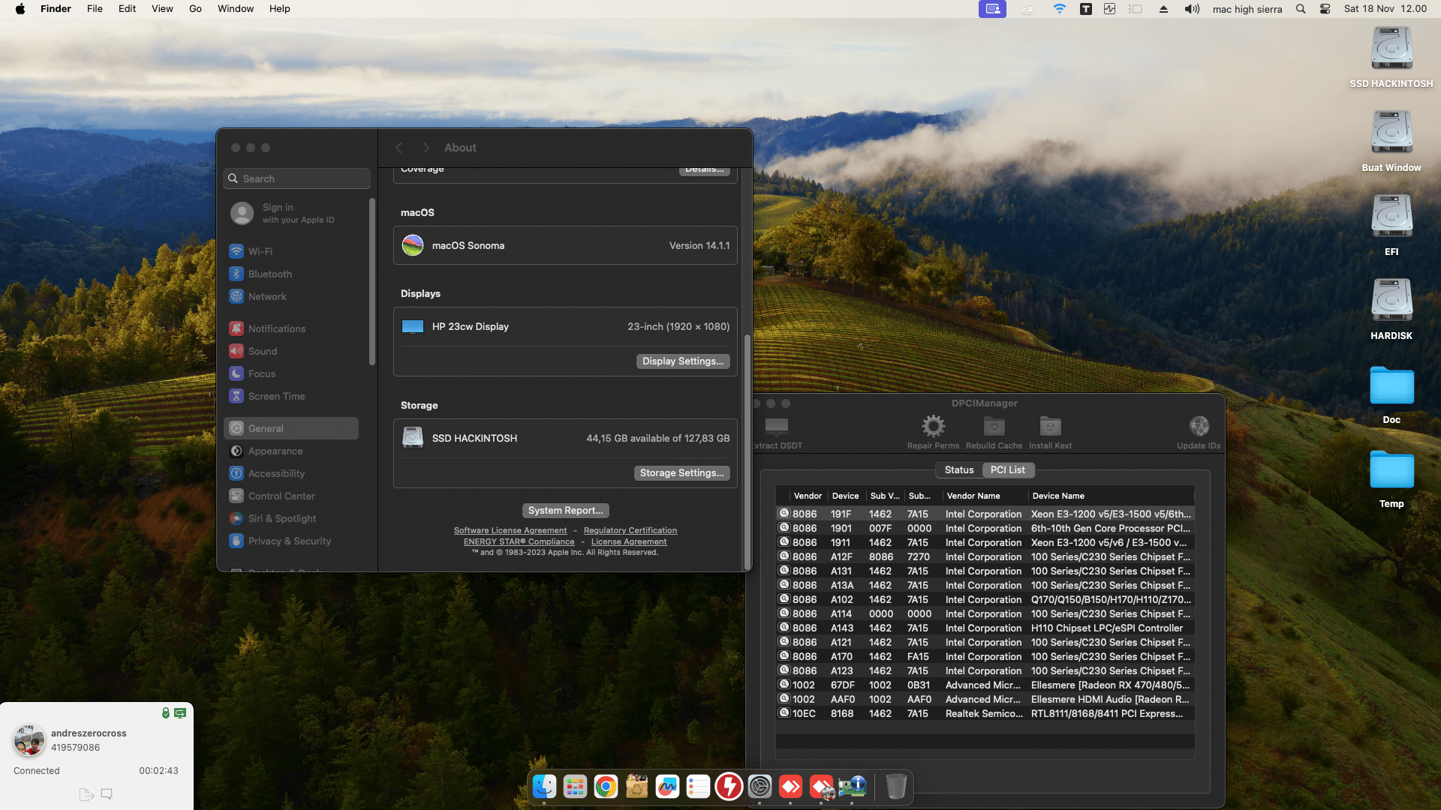Open Launchpad from the Dock
This screenshot has width=1441, height=810.
[575, 787]
